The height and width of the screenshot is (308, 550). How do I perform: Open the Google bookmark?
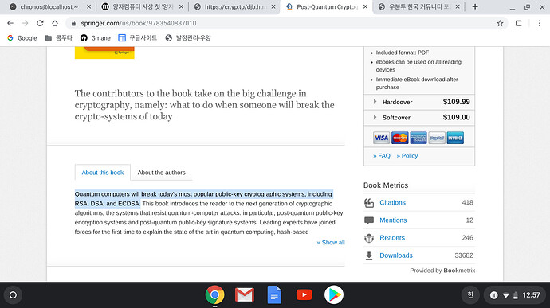(x=22, y=38)
